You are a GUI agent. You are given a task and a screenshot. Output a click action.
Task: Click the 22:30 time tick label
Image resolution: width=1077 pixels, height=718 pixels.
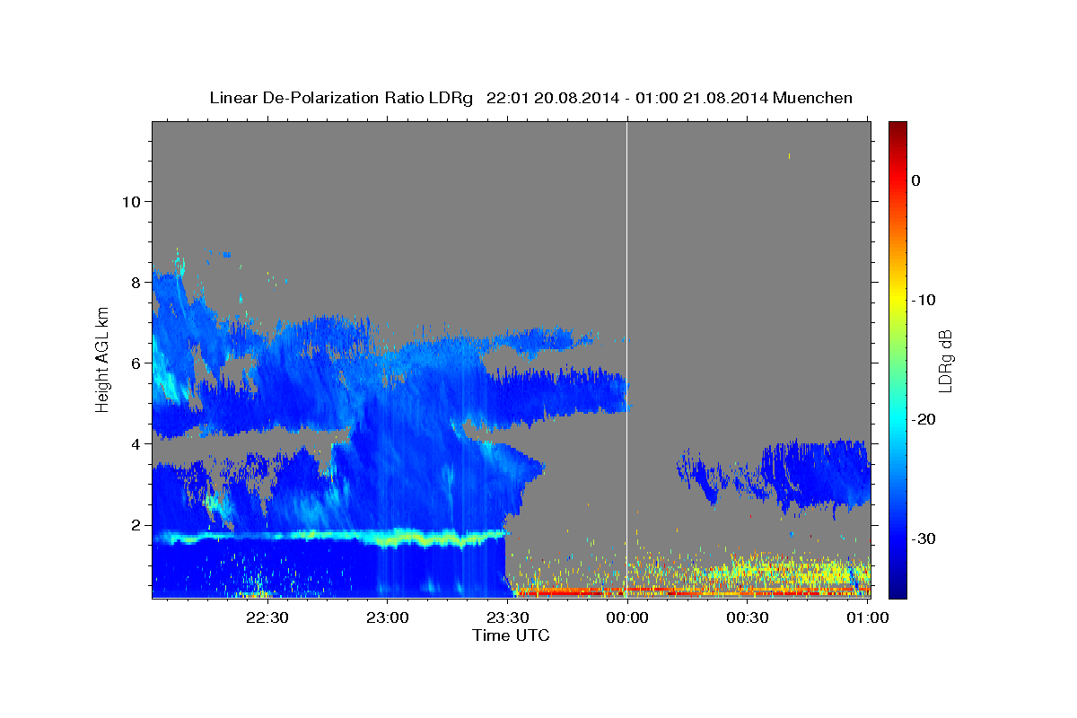click(267, 617)
